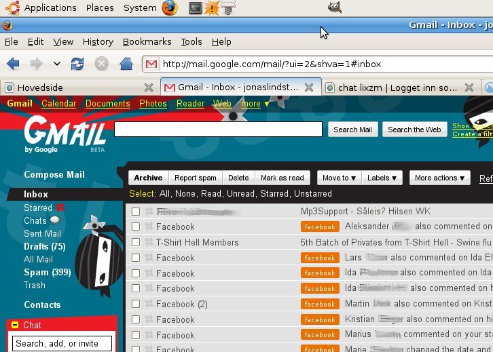Open the Bookmarks menu
The image size is (493, 352).
pos(147,42)
